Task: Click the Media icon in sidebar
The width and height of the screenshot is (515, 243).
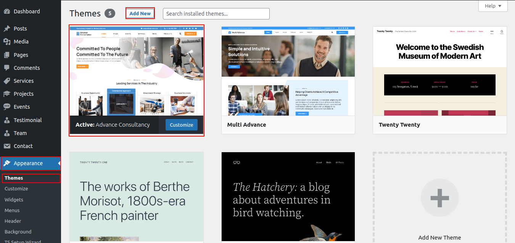Action: coord(7,42)
